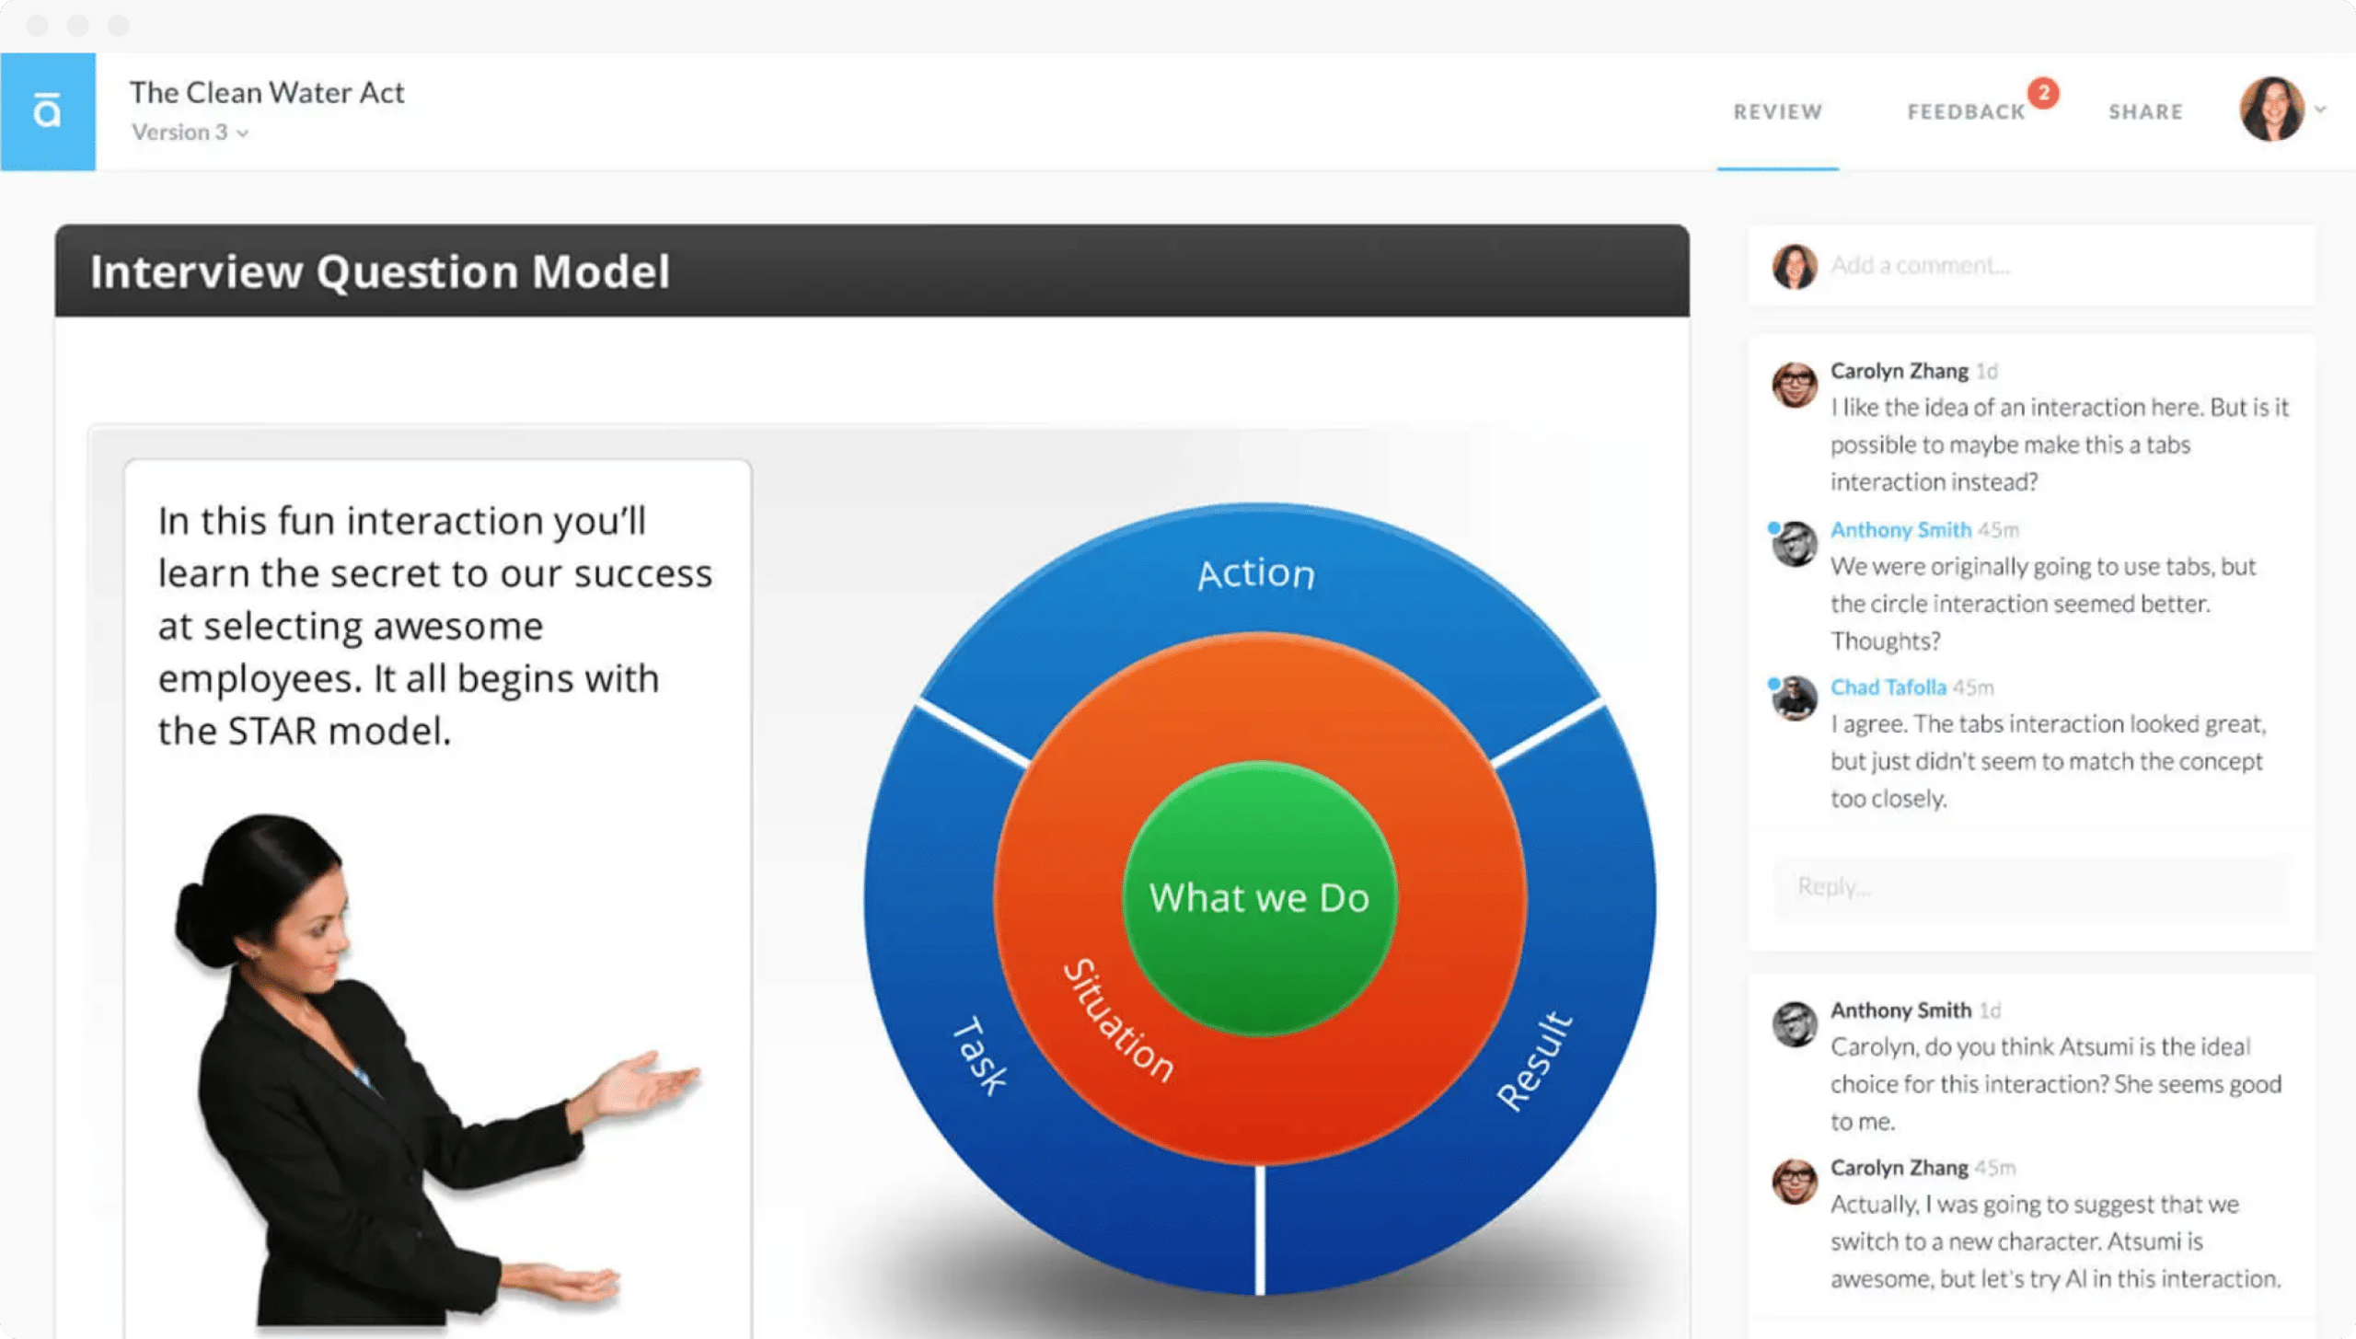Open the user profile avatar menu
The width and height of the screenshot is (2356, 1339).
point(2271,110)
